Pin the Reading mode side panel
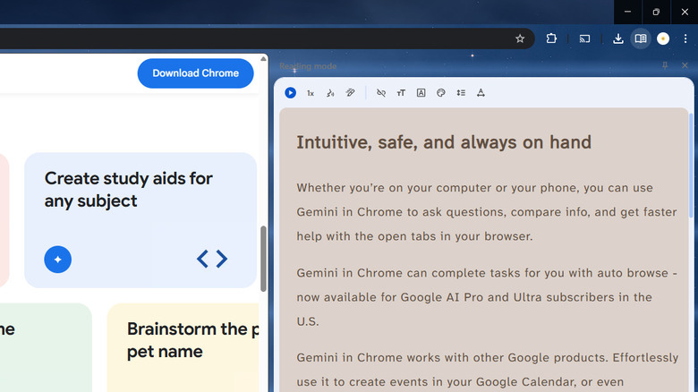Image resolution: width=698 pixels, height=392 pixels. pos(665,65)
